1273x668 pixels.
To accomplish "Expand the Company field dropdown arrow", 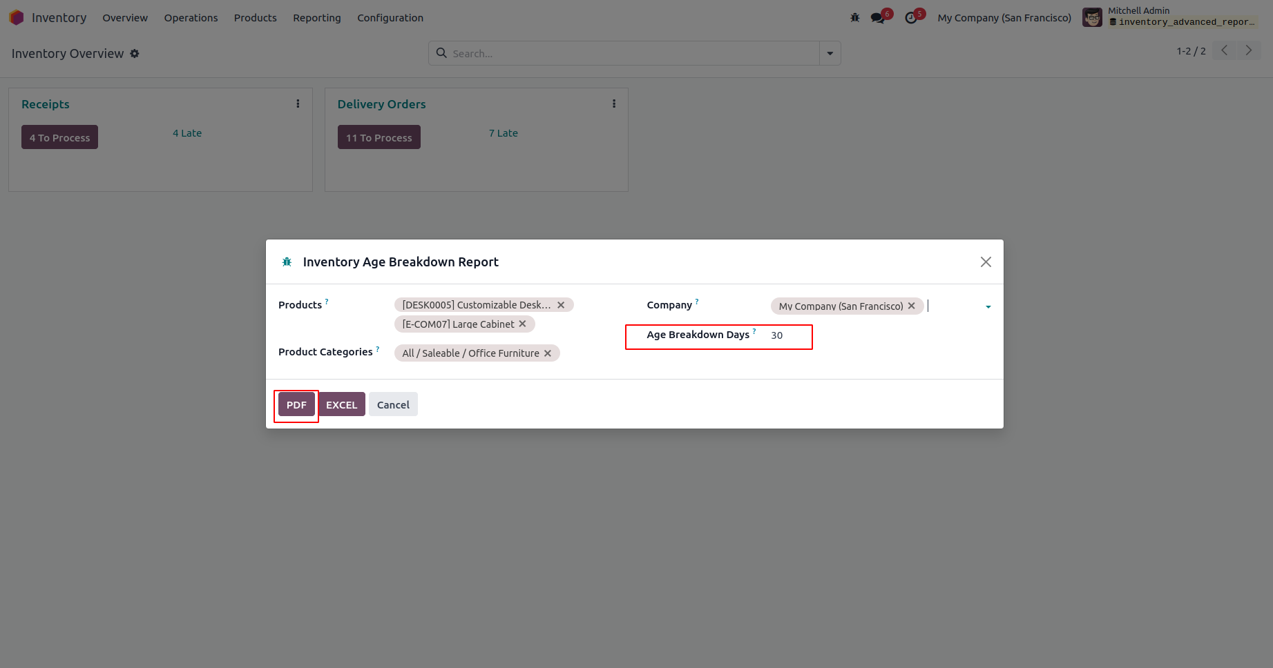I will click(988, 306).
